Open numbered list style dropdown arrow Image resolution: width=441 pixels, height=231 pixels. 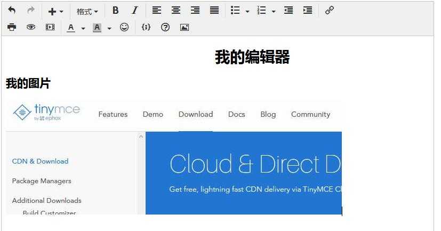click(x=274, y=12)
